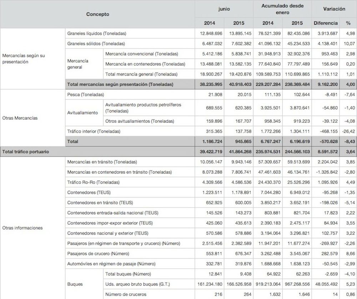Click the Contenedores en tránsito (TEUS) label
This screenshot has height=299, width=357.
[x=100, y=203]
